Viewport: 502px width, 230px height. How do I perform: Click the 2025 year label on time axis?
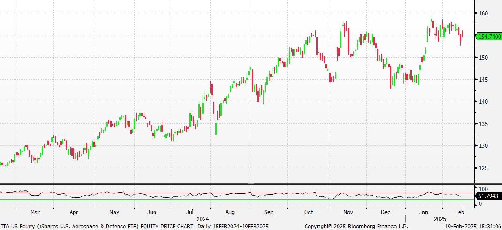[x=440, y=219]
